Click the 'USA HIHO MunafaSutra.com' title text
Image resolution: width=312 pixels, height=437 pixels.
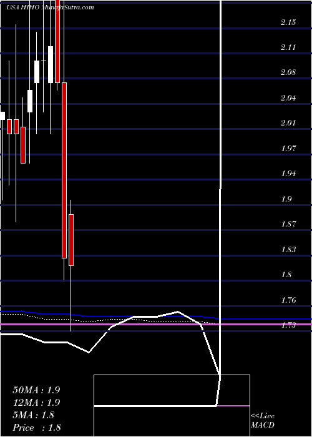[50, 7]
